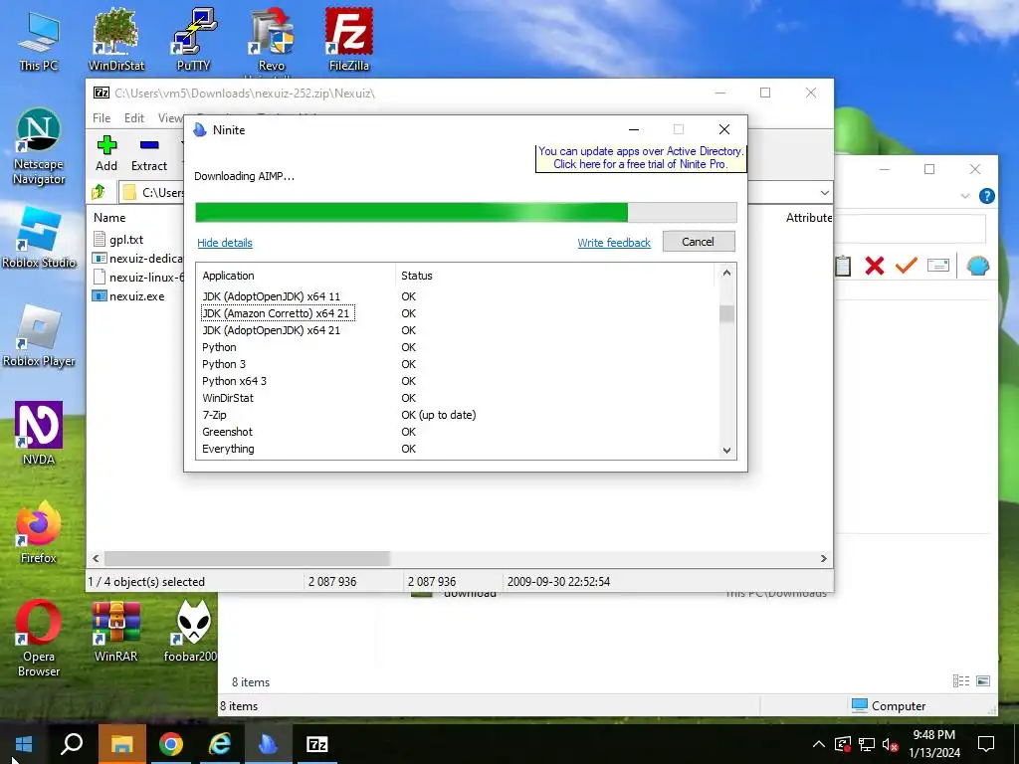Viewport: 1019px width, 764px height.
Task: Open taskbar clock and date
Action: click(x=933, y=744)
